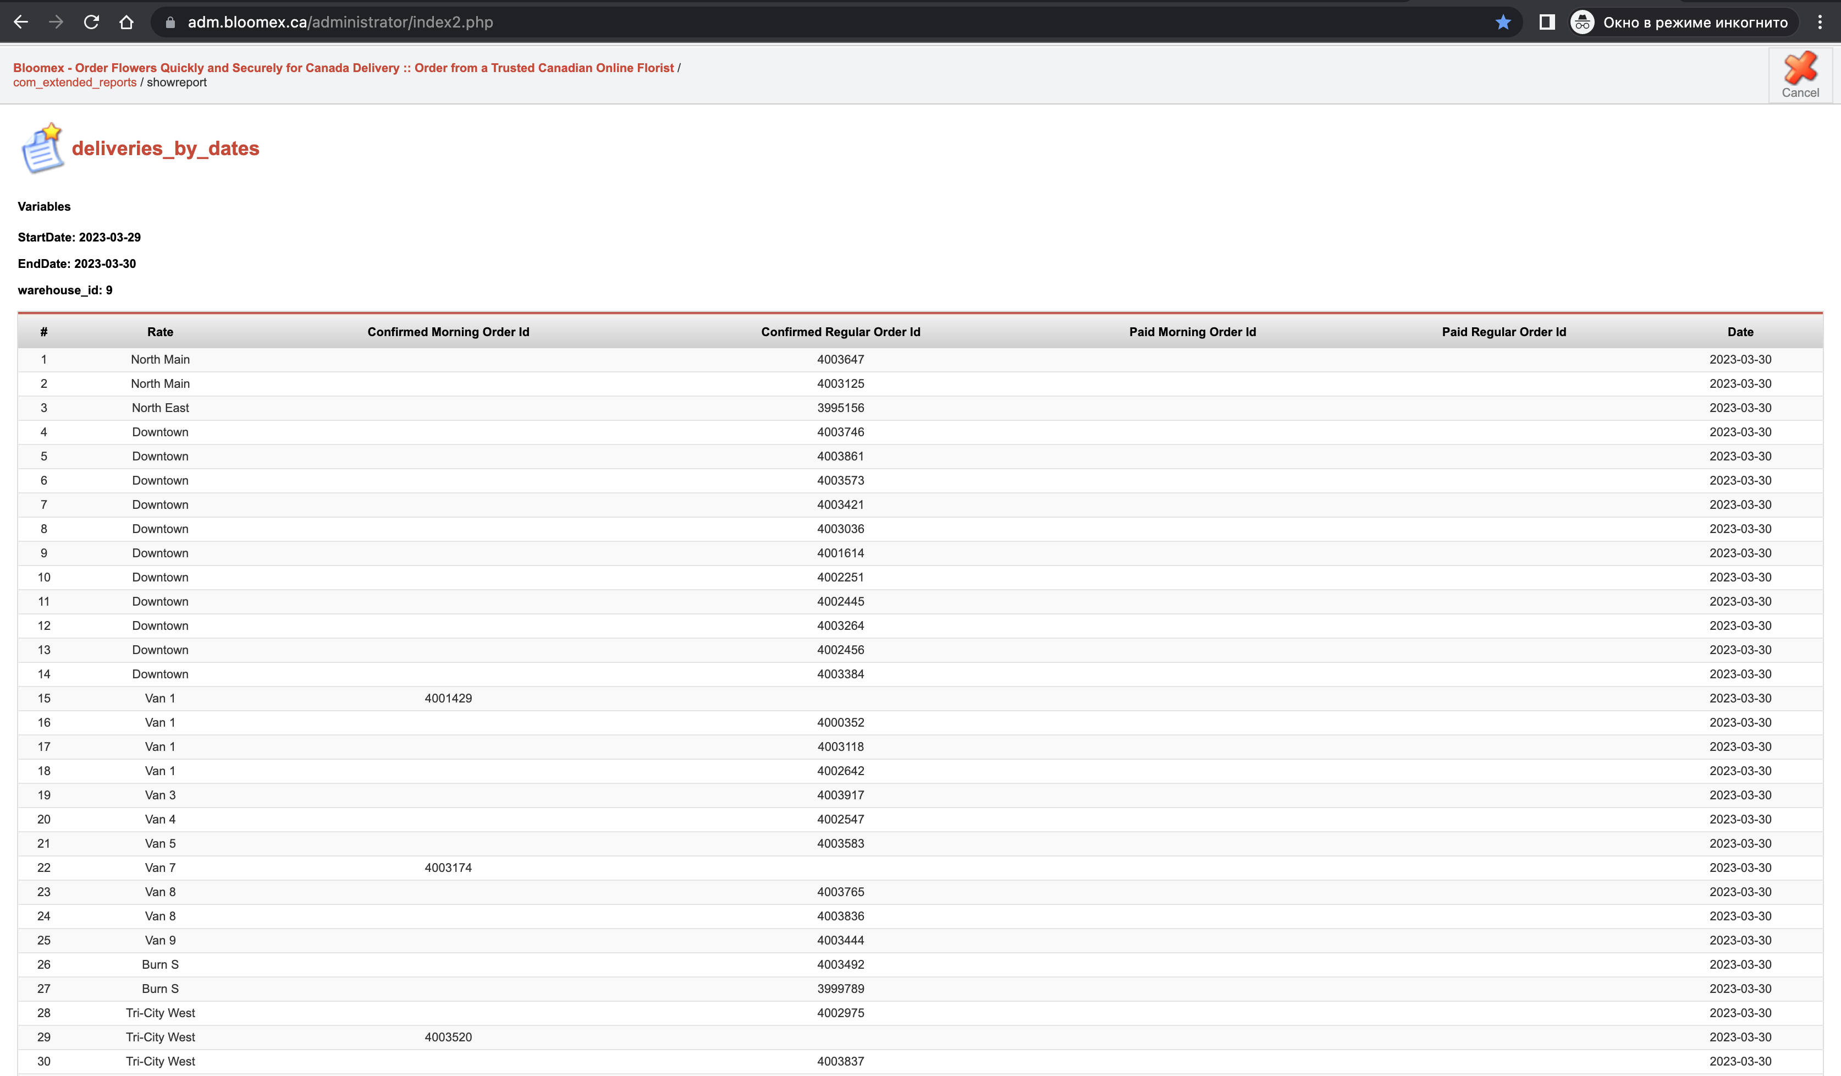Select order id 4003492
This screenshot has width=1841, height=1076.
[841, 964]
